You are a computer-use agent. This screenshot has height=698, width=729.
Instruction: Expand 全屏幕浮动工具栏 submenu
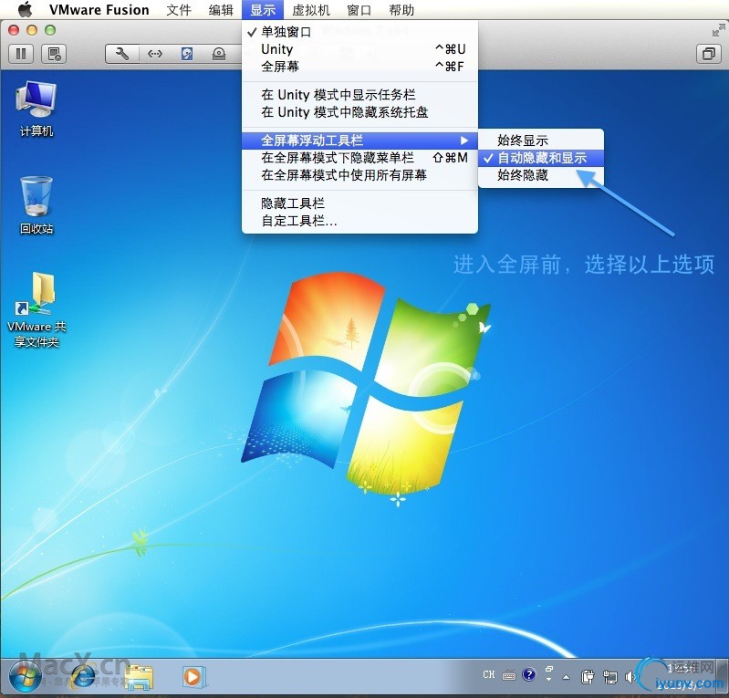tap(359, 141)
